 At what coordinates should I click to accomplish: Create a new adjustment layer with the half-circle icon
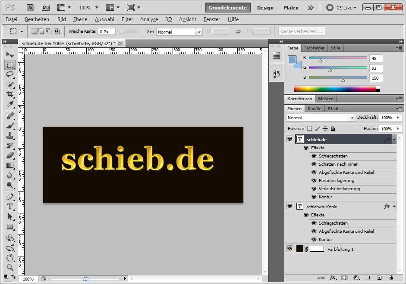tap(356, 278)
